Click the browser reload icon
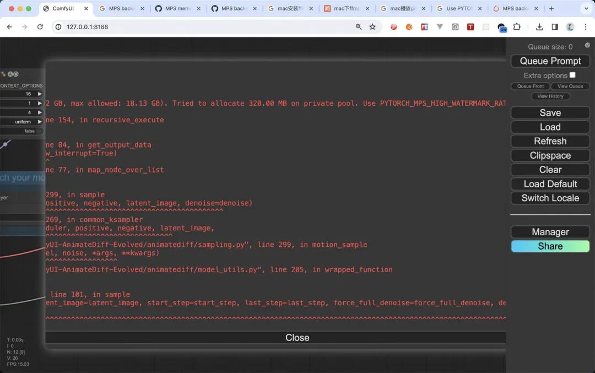Screen dimensions: 595x373 40,26
